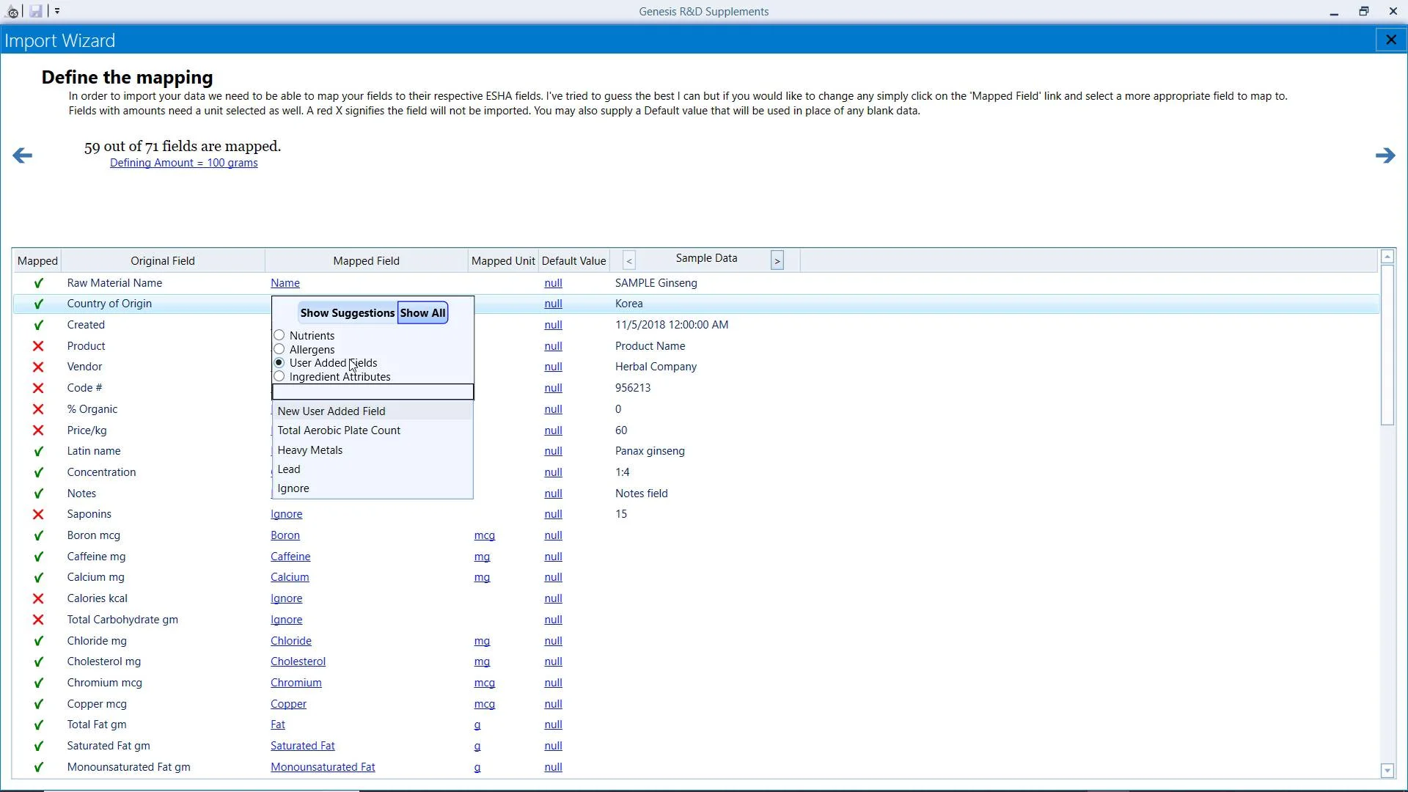1408x792 pixels.
Task: Click the scrollbar down arrow
Action: coord(1387,771)
